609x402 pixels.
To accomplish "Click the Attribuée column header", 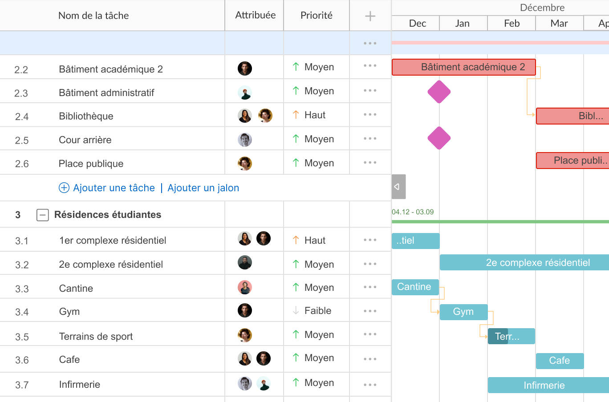I will tap(255, 16).
